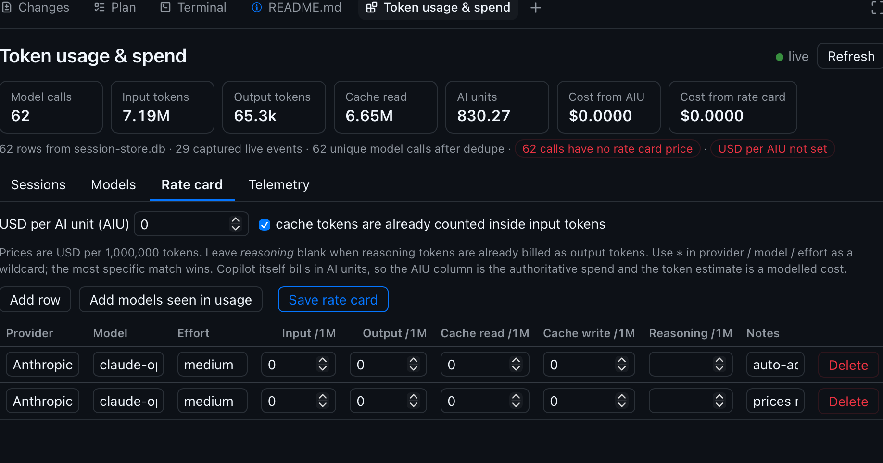This screenshot has height=463, width=883.
Task: Select the Rate card view
Action: pos(192,185)
